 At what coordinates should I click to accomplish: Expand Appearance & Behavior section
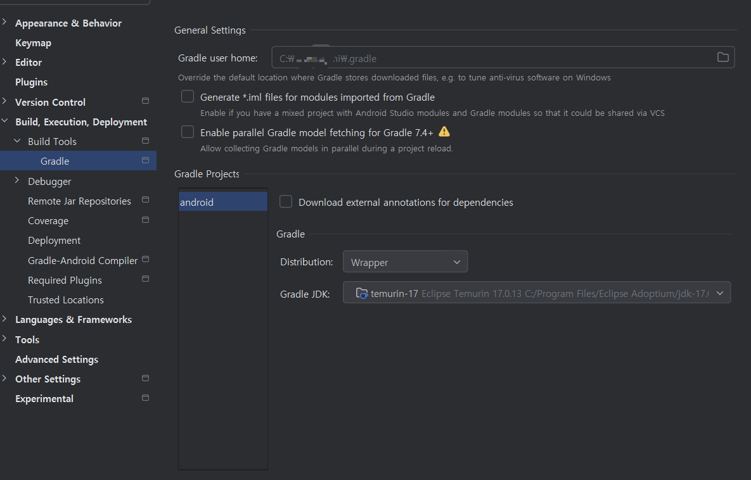coord(4,22)
